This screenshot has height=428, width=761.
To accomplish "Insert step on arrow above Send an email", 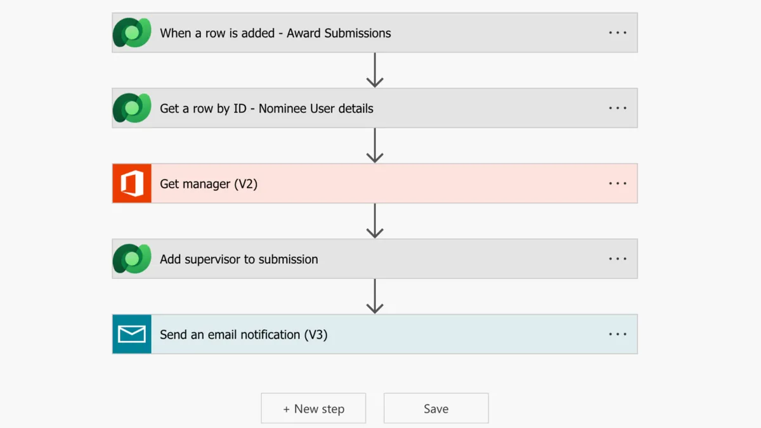I will 375,297.
